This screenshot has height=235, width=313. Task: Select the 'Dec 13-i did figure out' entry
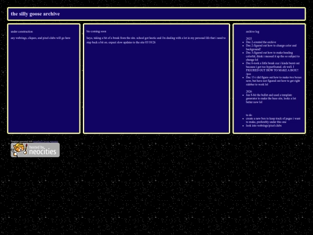274,81
